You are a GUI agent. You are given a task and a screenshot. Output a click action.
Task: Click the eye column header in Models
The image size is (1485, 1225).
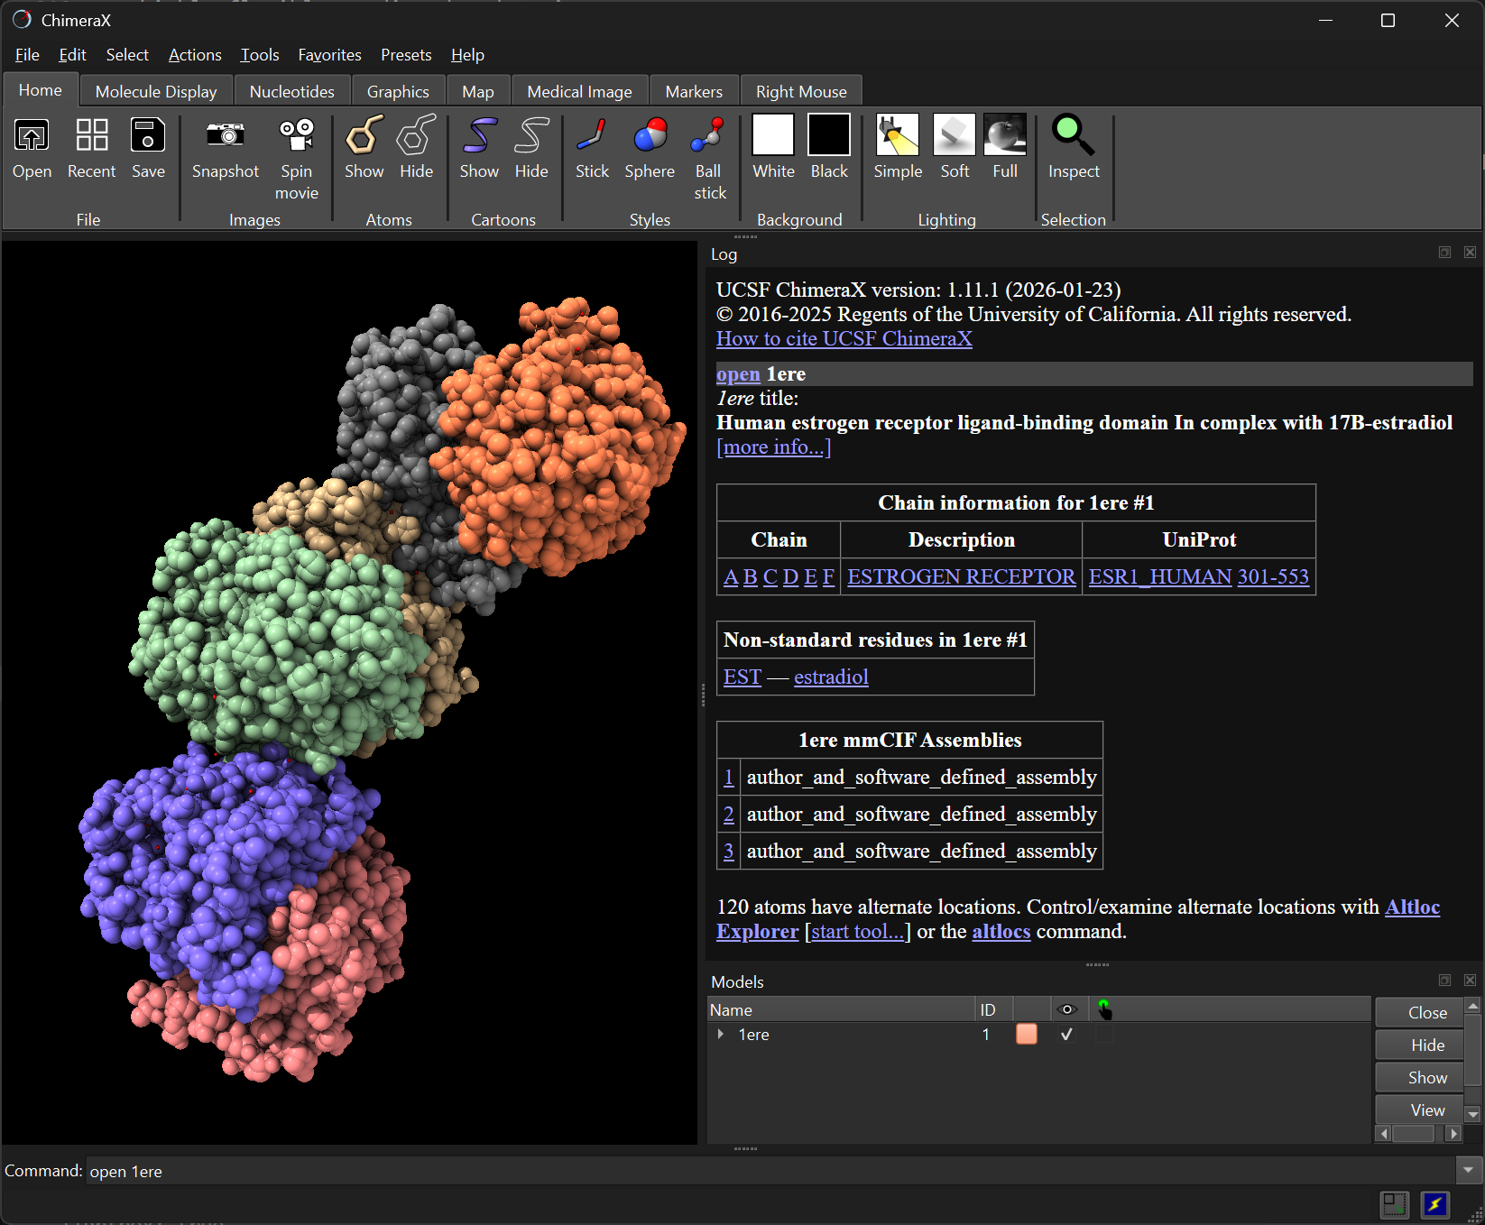pyautogui.click(x=1066, y=1009)
